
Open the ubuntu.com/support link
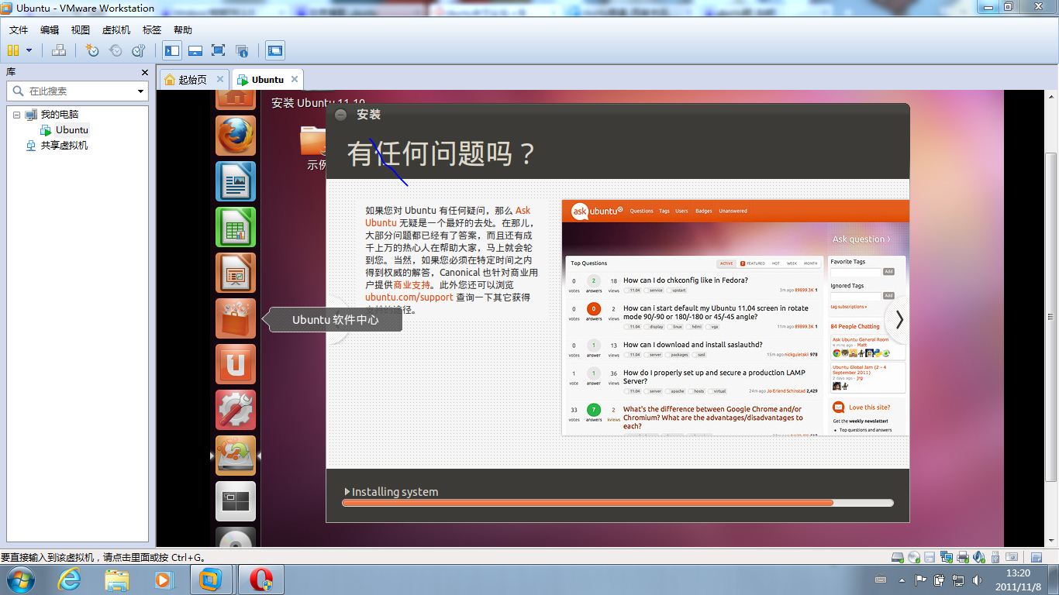[x=409, y=297]
